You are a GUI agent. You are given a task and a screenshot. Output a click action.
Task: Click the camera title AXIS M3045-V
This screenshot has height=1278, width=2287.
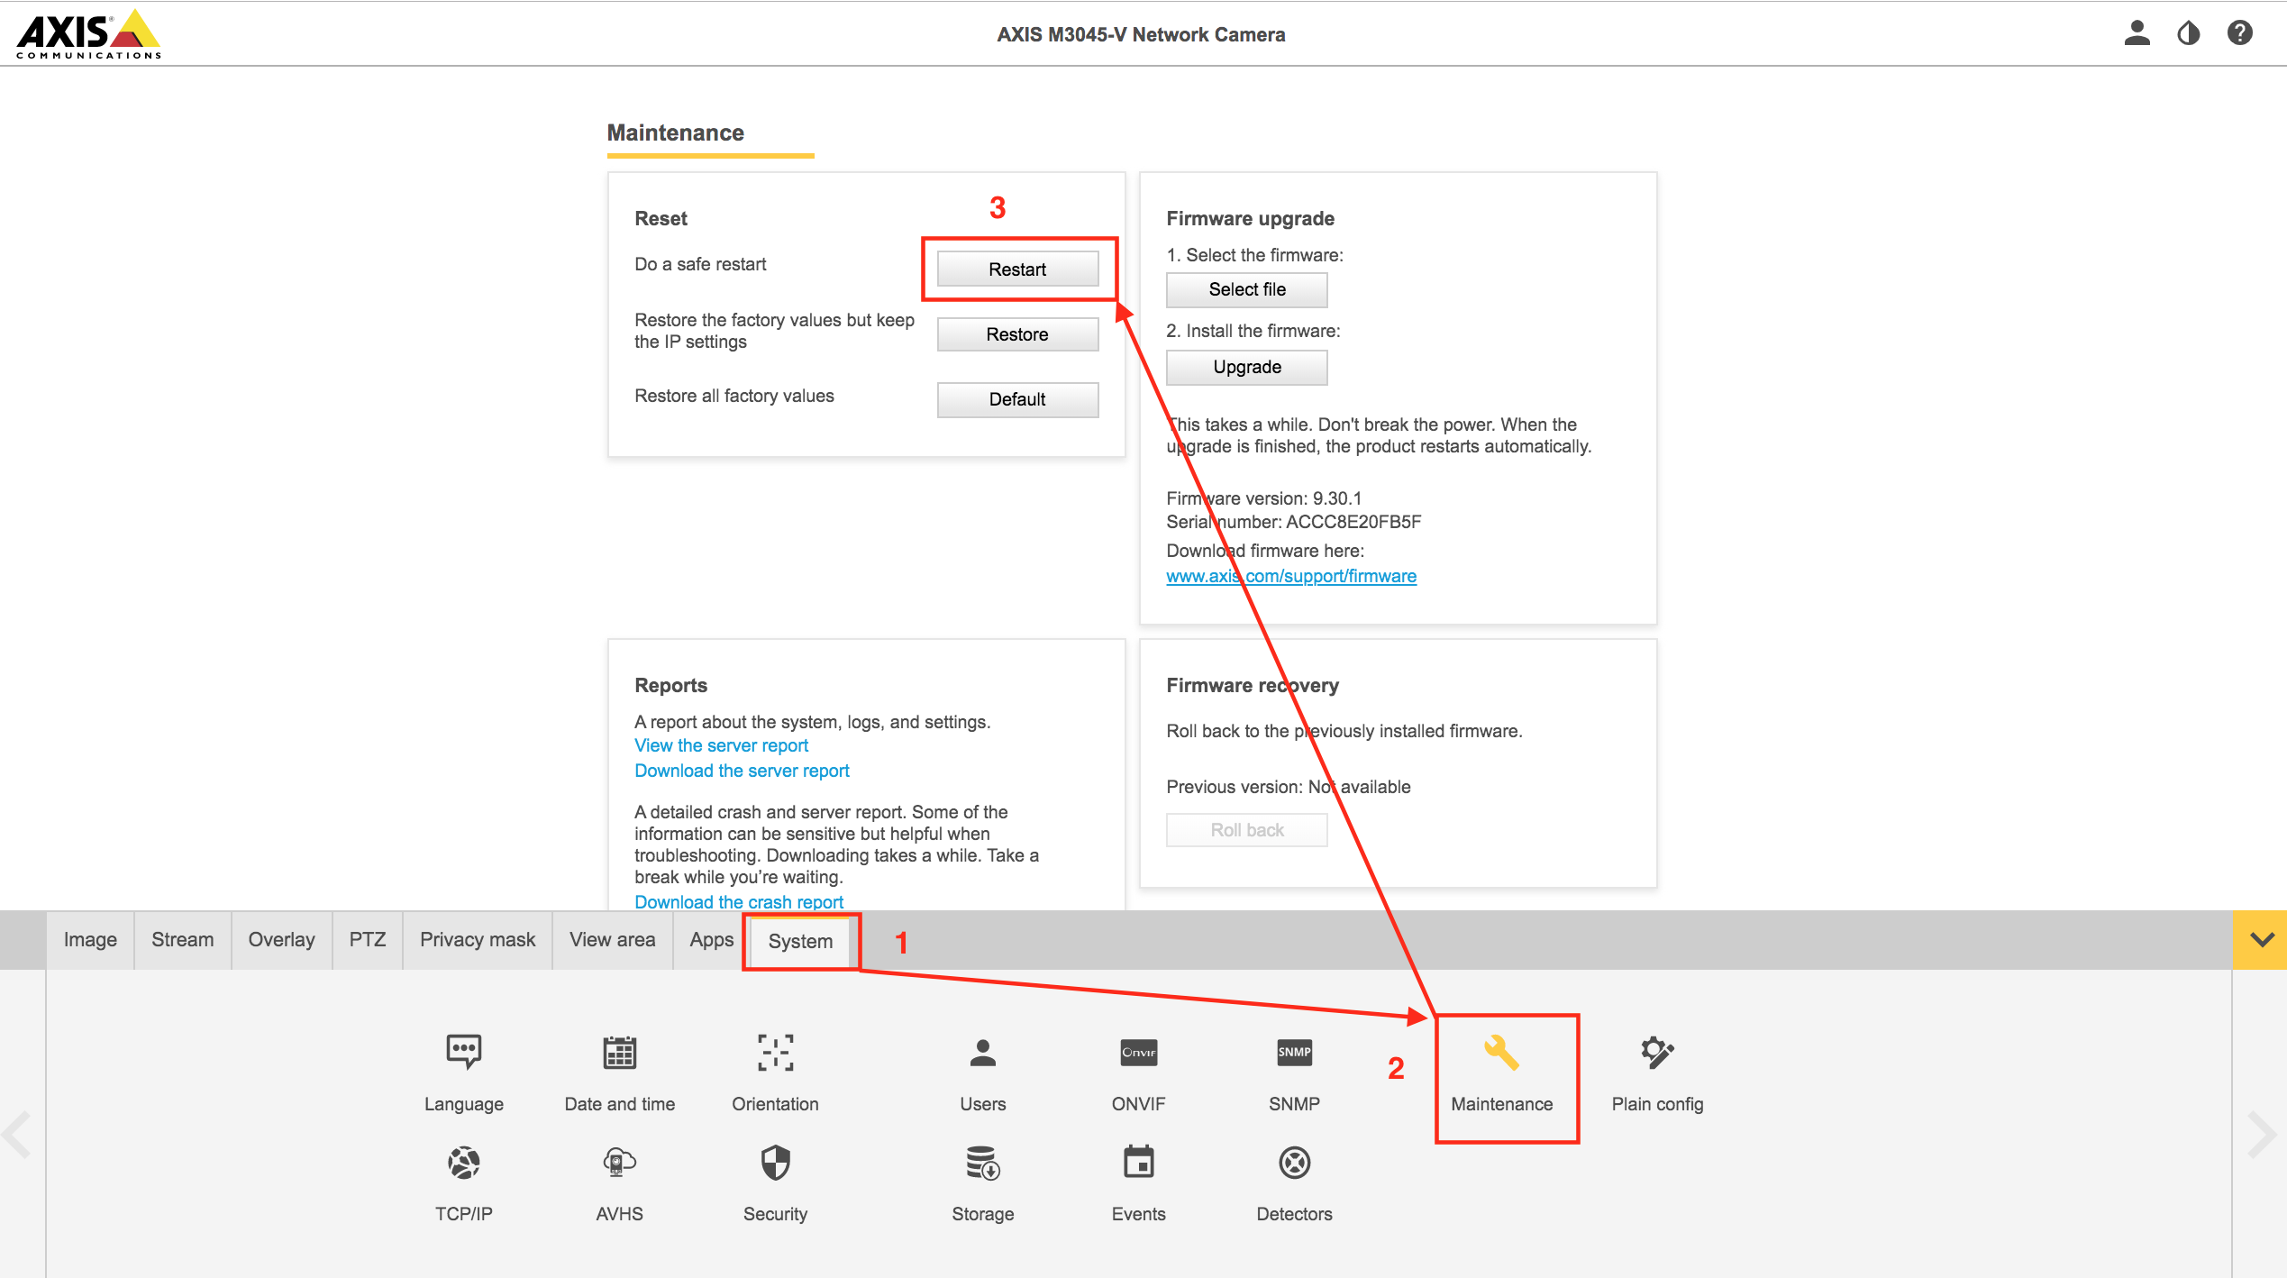[x=1141, y=34]
